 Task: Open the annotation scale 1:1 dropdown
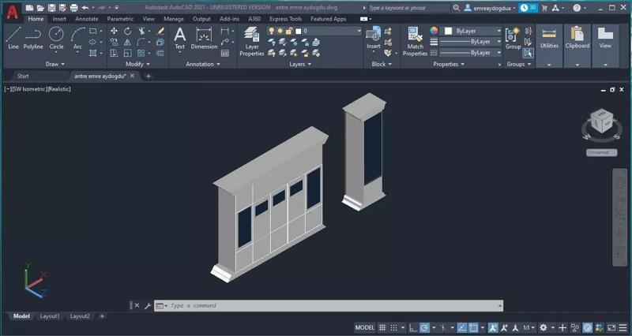coord(529,327)
